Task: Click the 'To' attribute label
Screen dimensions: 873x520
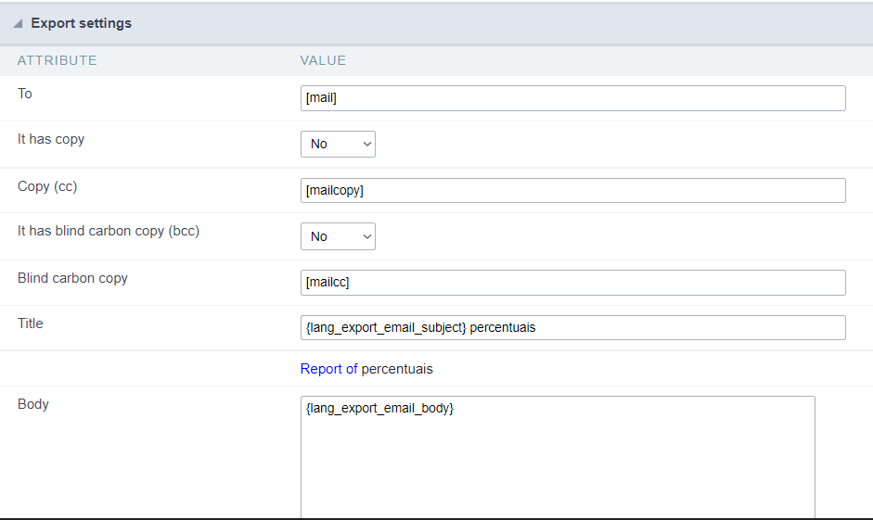Action: point(25,94)
